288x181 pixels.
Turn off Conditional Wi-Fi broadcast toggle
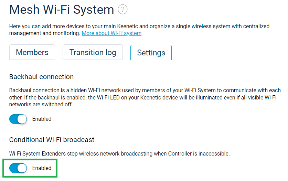tap(18, 168)
